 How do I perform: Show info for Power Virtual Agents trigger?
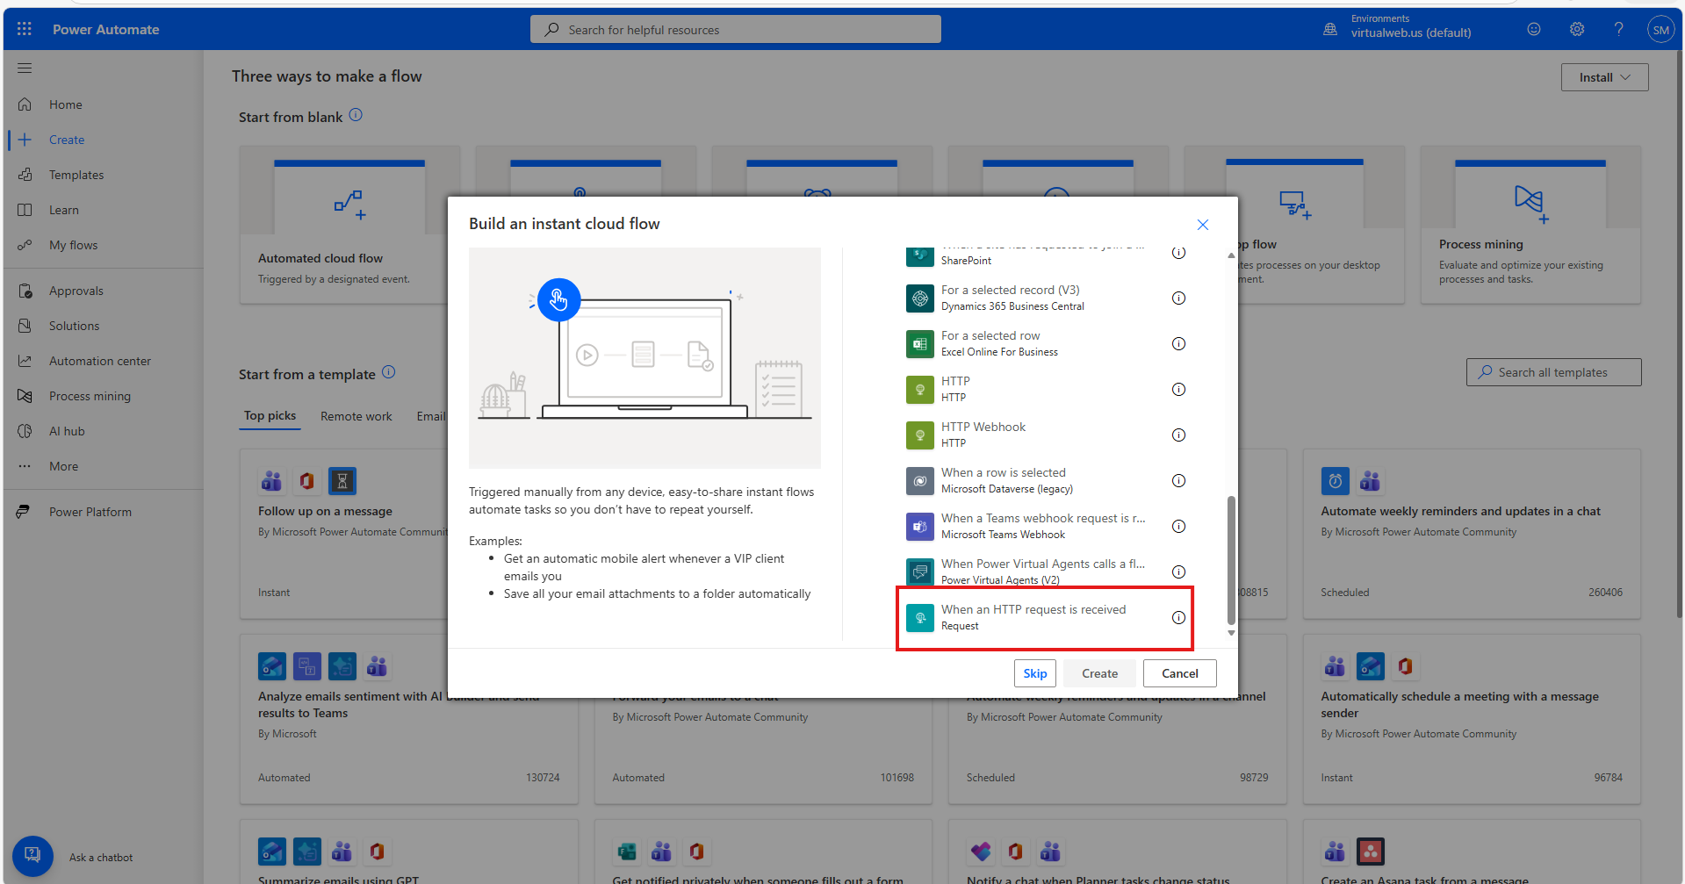tap(1178, 571)
